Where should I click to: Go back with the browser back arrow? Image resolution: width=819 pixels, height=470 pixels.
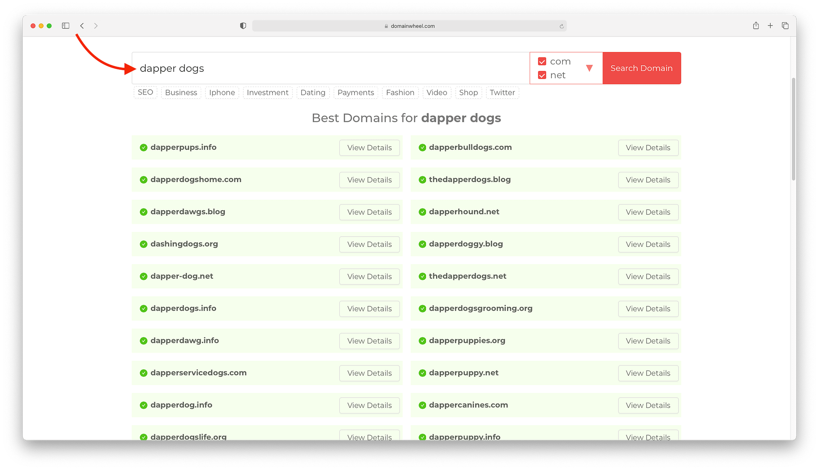82,26
